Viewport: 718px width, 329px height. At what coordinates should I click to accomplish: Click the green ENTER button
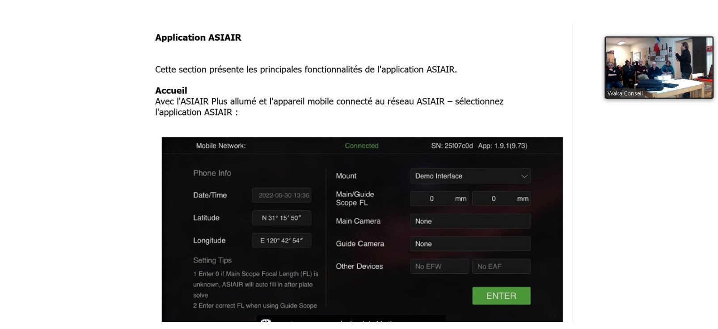coord(501,296)
